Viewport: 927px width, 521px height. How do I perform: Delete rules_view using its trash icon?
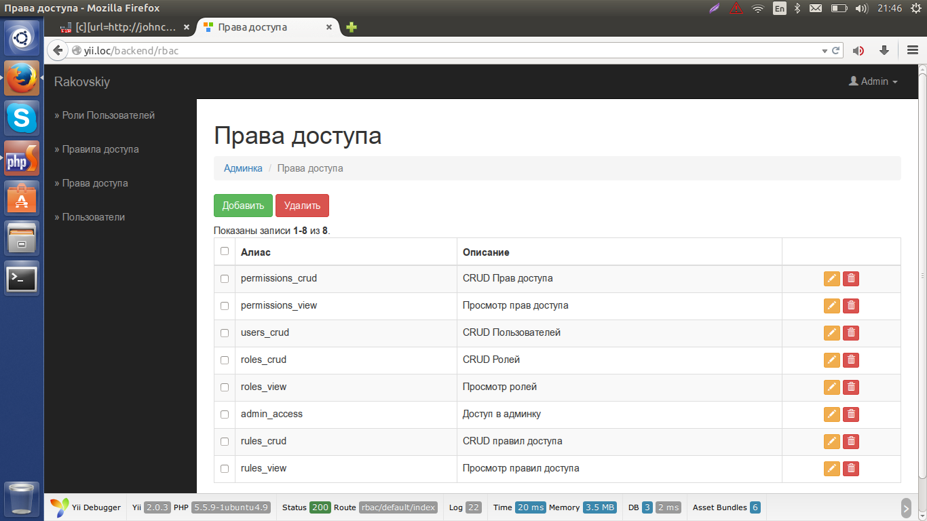point(850,469)
